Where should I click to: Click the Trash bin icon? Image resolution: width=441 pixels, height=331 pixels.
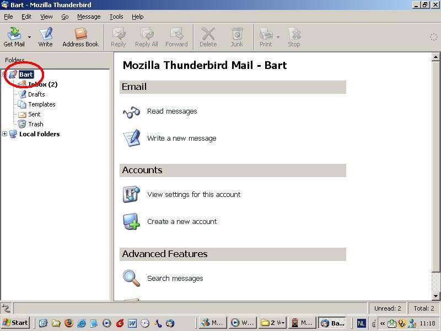point(21,124)
